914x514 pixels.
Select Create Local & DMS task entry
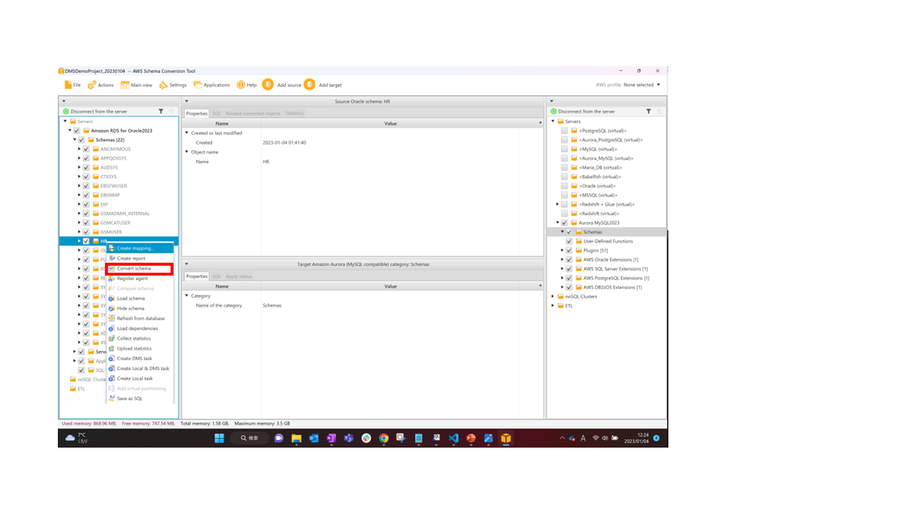[140, 368]
